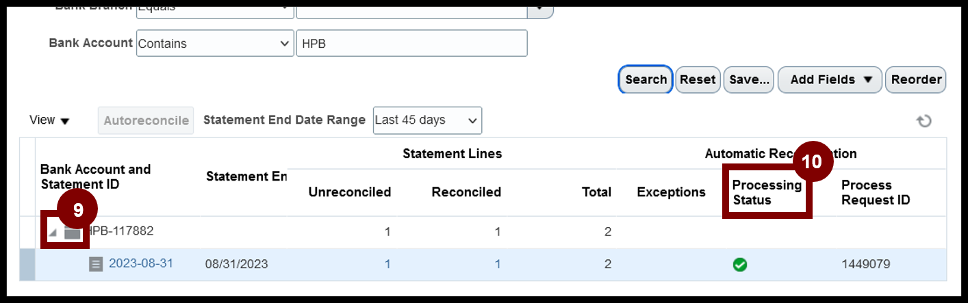
Task: Expand the Add Fields dropdown button
Action: pos(830,79)
